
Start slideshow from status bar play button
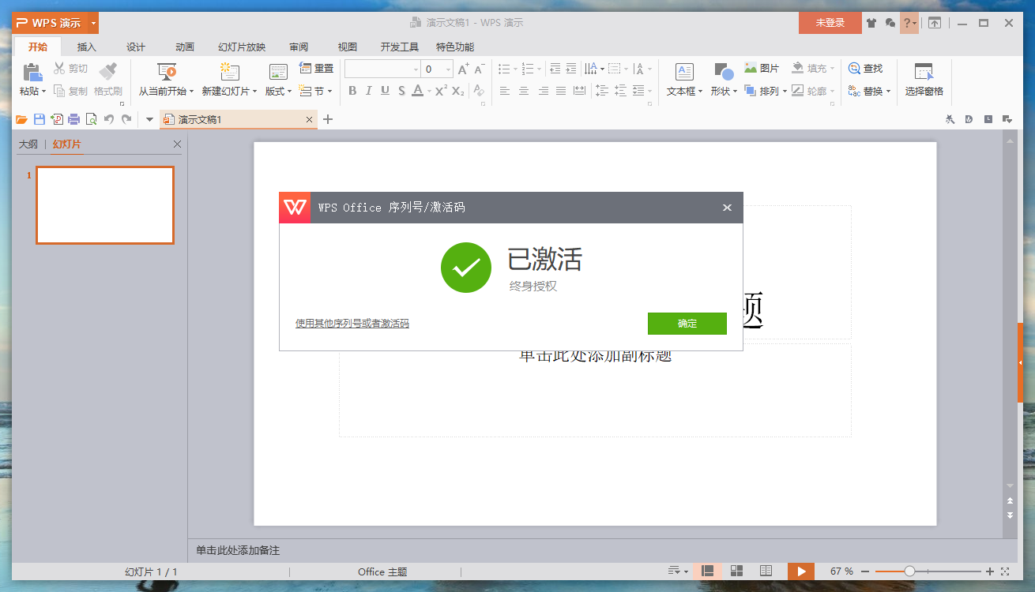coord(801,571)
